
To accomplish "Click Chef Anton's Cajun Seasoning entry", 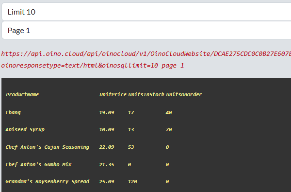I will coord(48,147).
